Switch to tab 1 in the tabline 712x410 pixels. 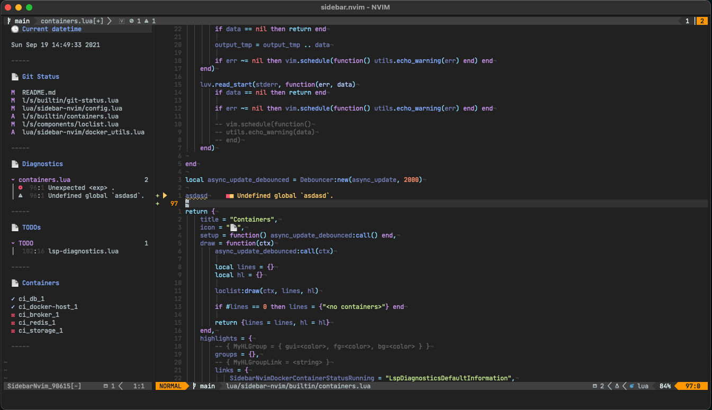pos(688,21)
